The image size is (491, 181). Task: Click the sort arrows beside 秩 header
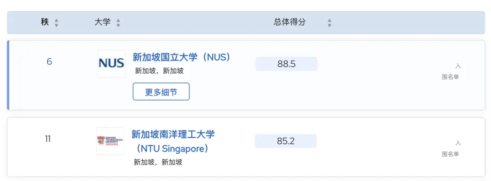[x=56, y=23]
